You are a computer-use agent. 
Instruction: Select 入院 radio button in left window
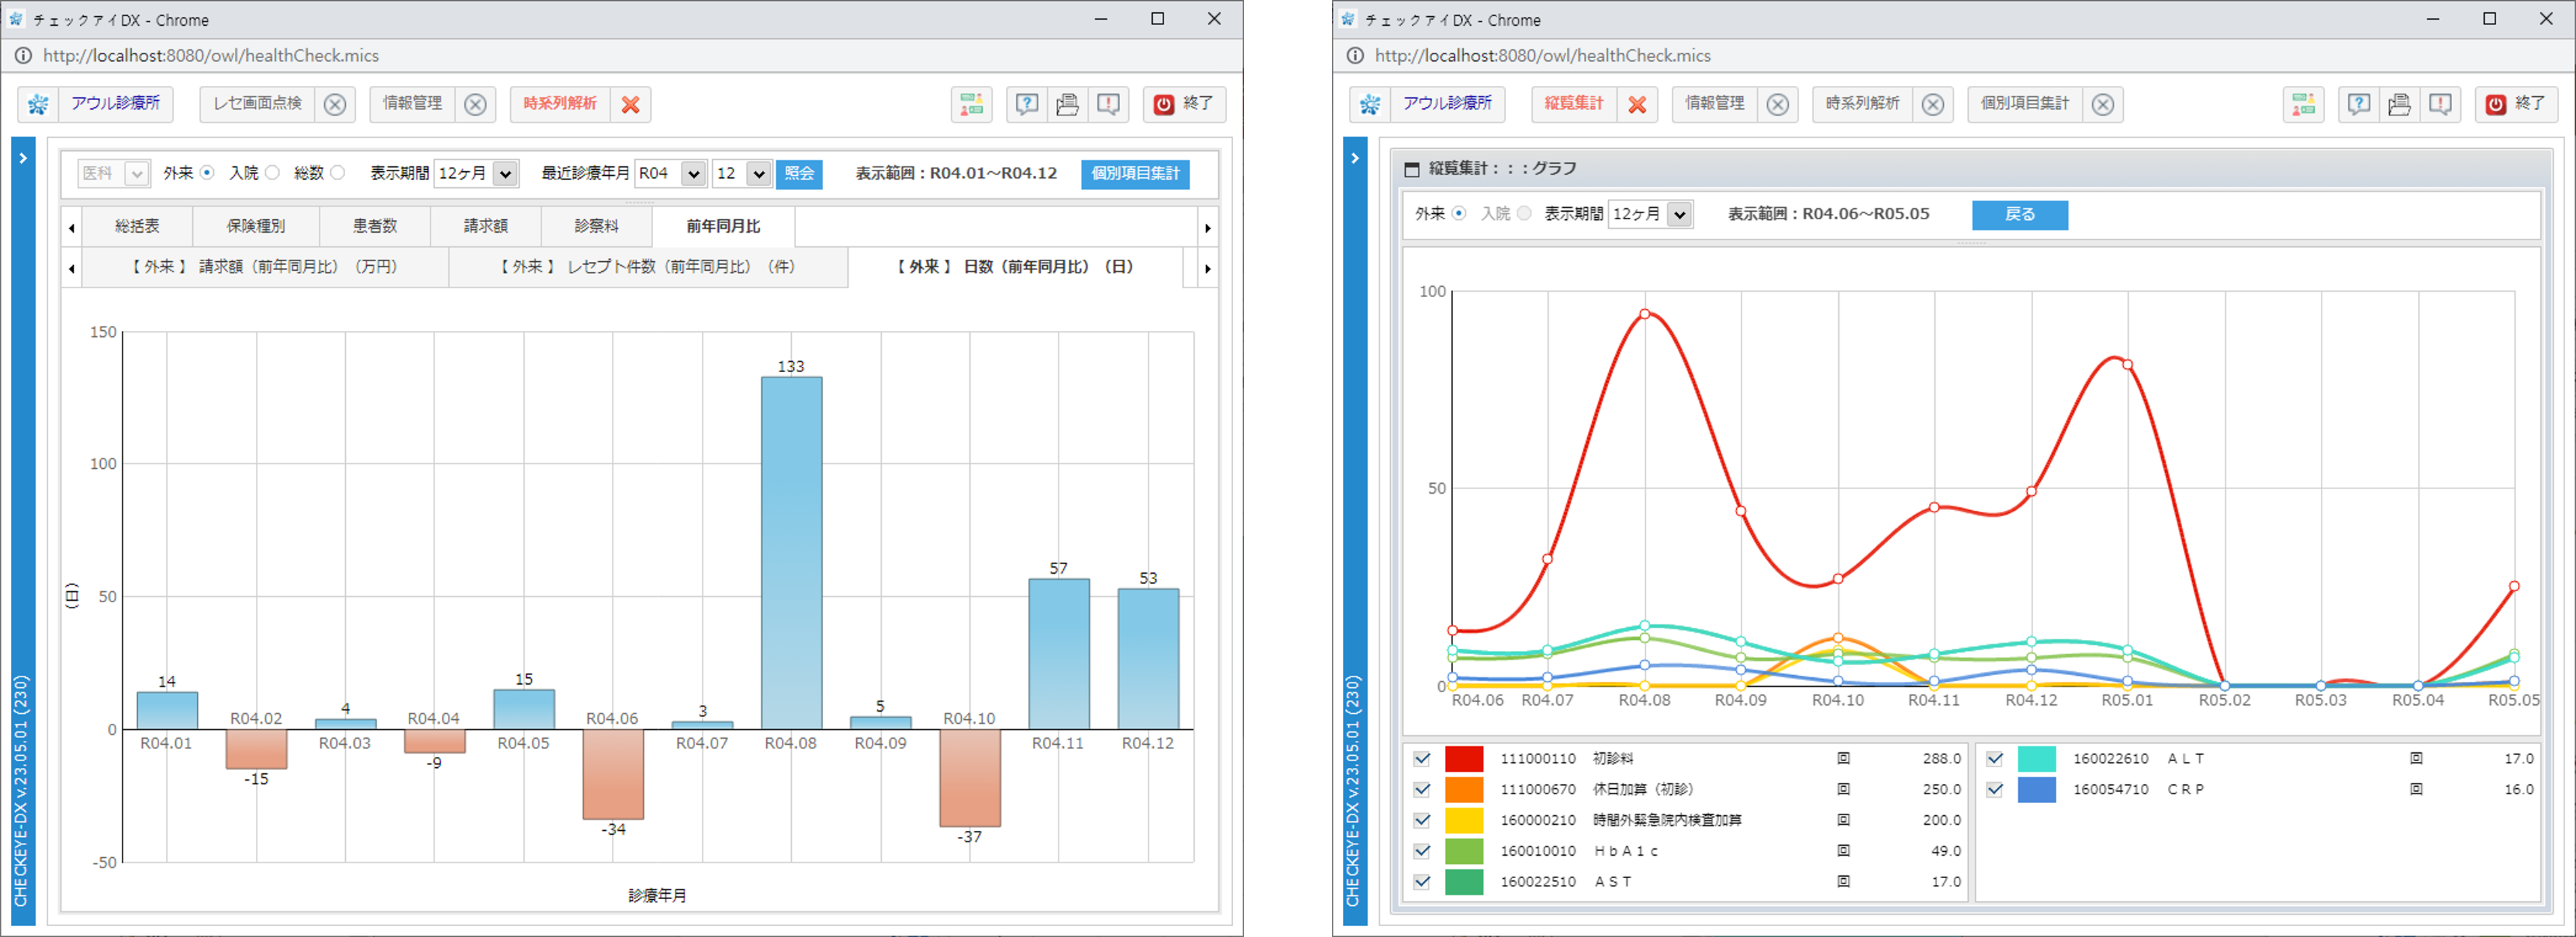point(272,173)
